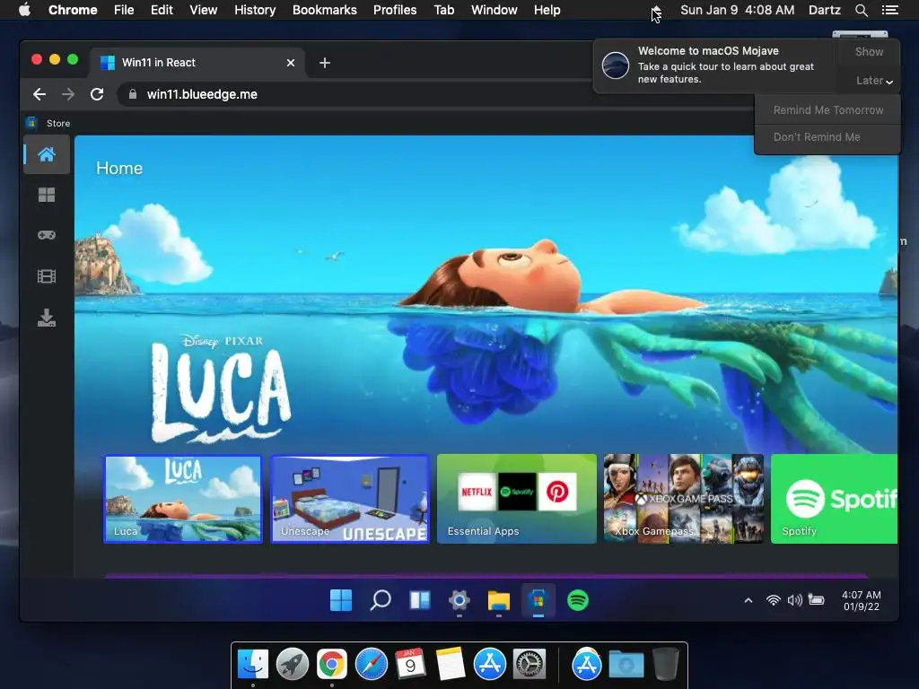
Task: Open Notification Center list icon
Action: [x=890, y=10]
